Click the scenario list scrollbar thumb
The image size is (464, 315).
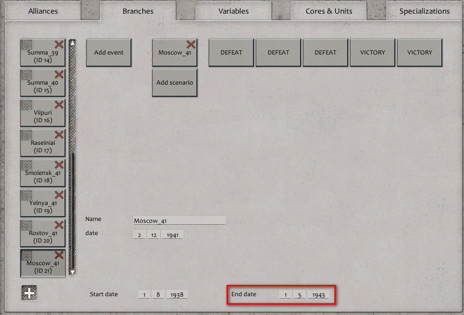[72, 210]
